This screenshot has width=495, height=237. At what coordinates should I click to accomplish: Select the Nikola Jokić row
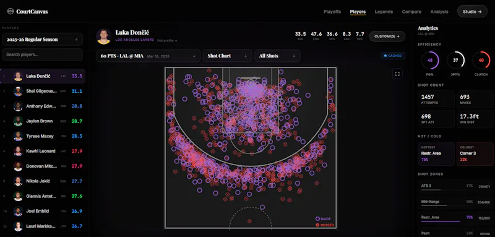pos(43,181)
